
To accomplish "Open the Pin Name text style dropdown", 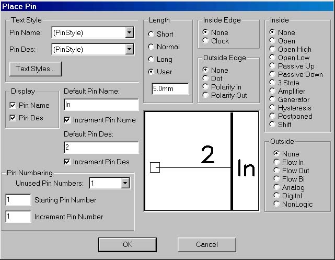I will coord(130,33).
